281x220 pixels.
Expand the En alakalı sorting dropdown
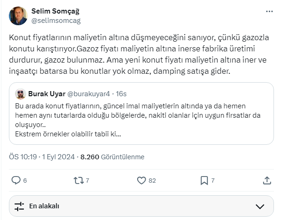pyautogui.click(x=140, y=206)
